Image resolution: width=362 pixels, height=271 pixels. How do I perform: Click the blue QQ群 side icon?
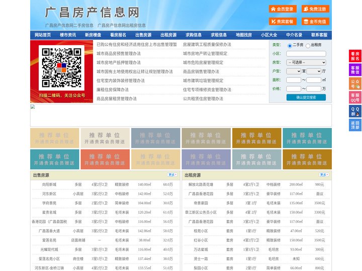pyautogui.click(x=355, y=111)
